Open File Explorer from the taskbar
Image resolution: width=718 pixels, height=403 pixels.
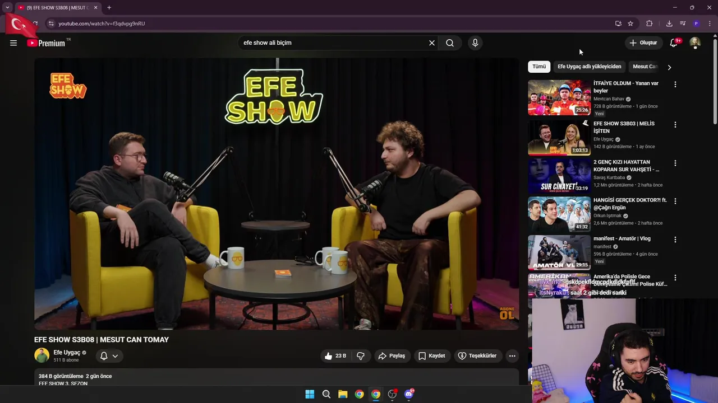click(x=343, y=394)
